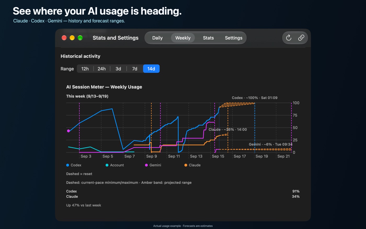Click the Sep 9 axis label

click(152, 156)
